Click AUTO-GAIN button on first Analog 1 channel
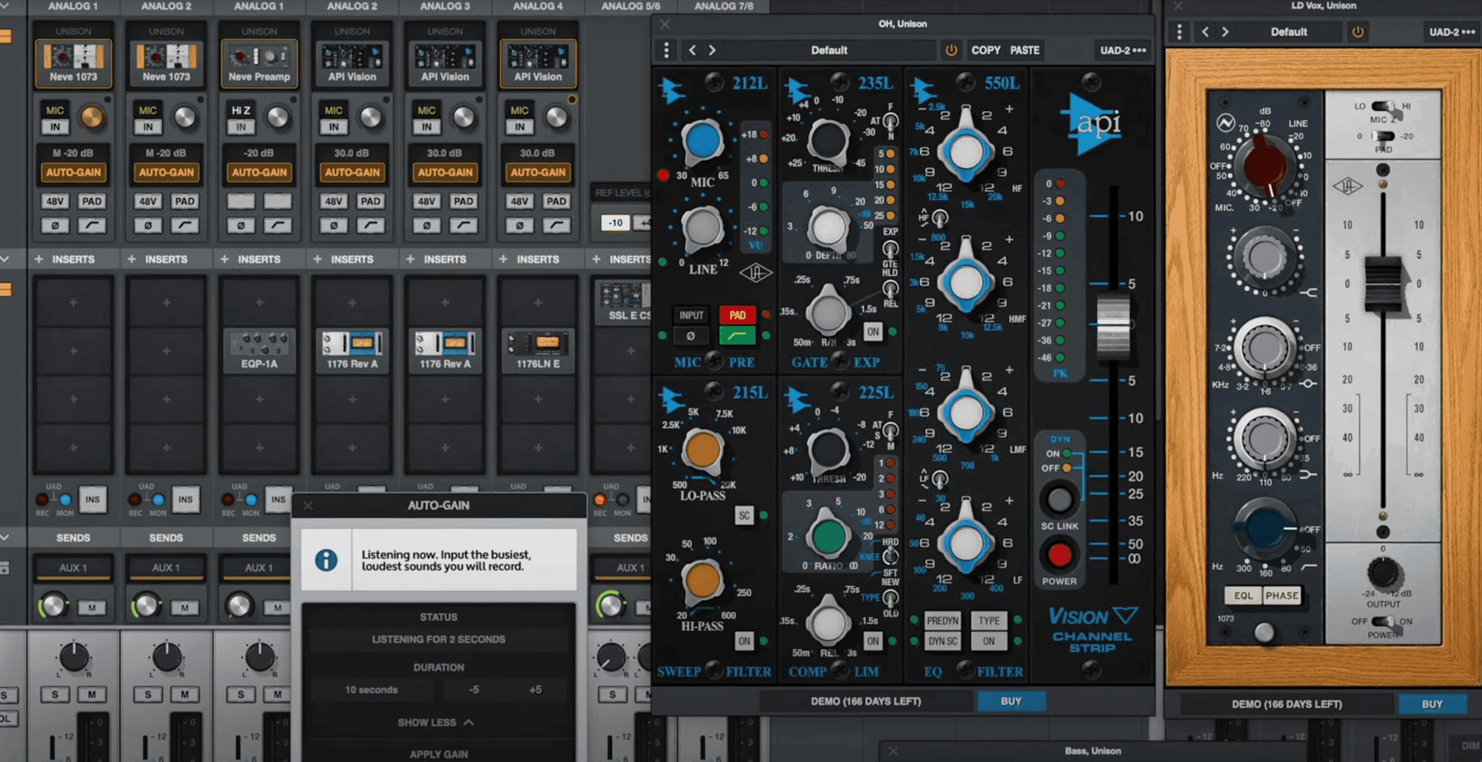Viewport: 1482px width, 762px height. coord(73,172)
